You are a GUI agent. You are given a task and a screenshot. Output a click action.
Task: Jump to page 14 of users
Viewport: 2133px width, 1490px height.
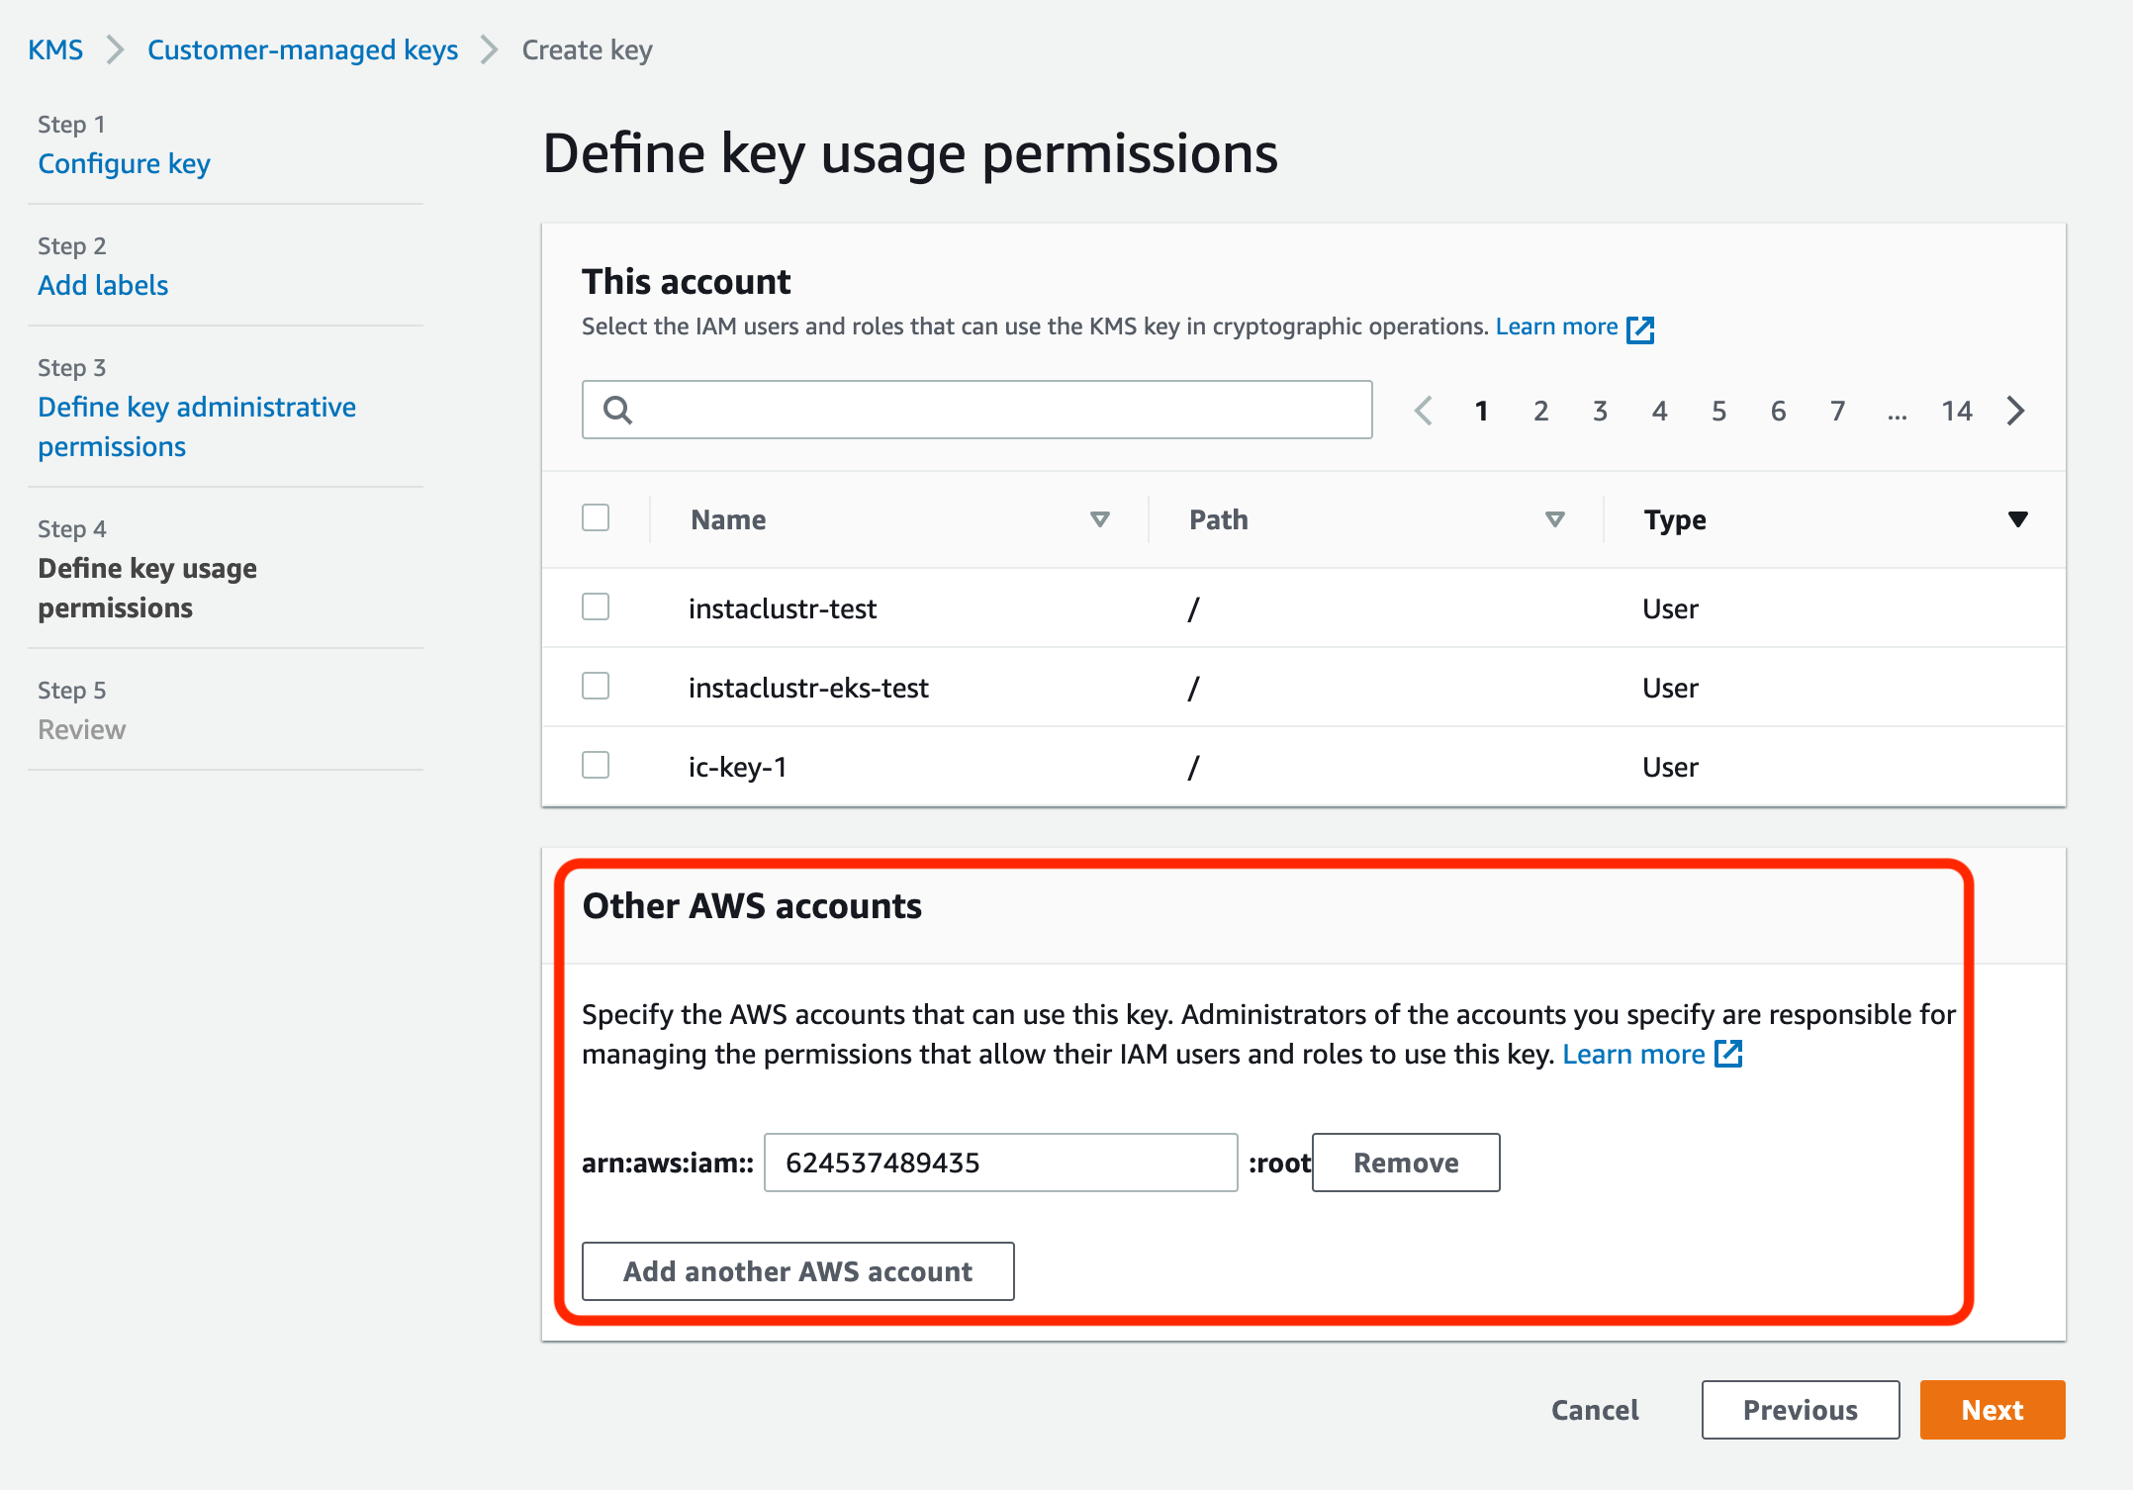(x=1956, y=411)
